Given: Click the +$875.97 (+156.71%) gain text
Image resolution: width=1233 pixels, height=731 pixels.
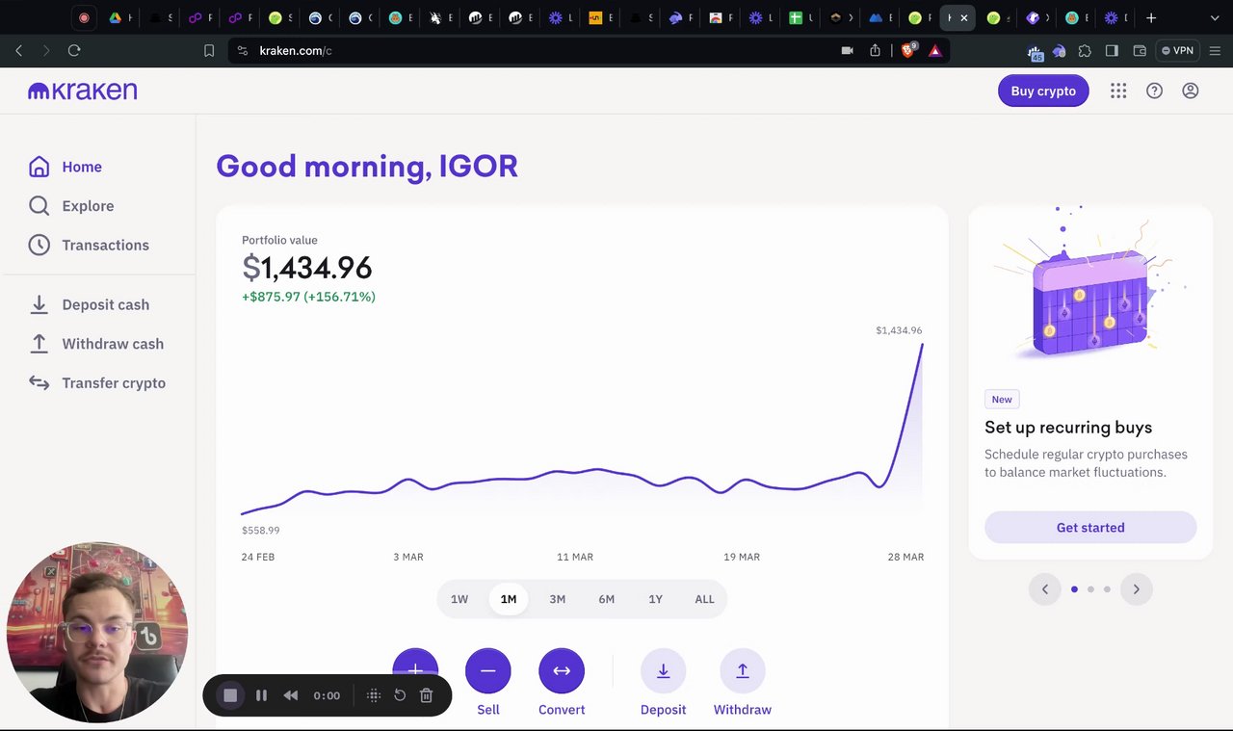Looking at the screenshot, I should 308,297.
